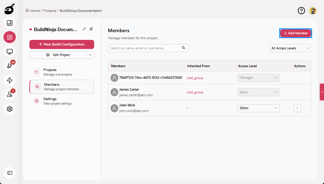
Task: Click the home icon in breadcrumb
Action: [27, 10]
